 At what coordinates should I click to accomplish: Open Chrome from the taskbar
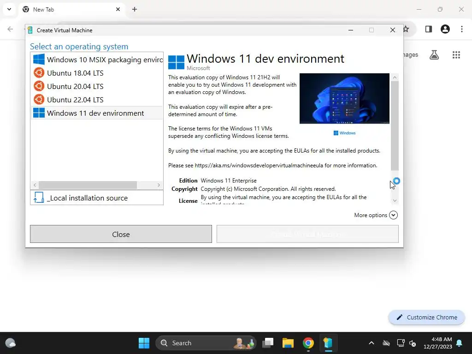tap(308, 343)
